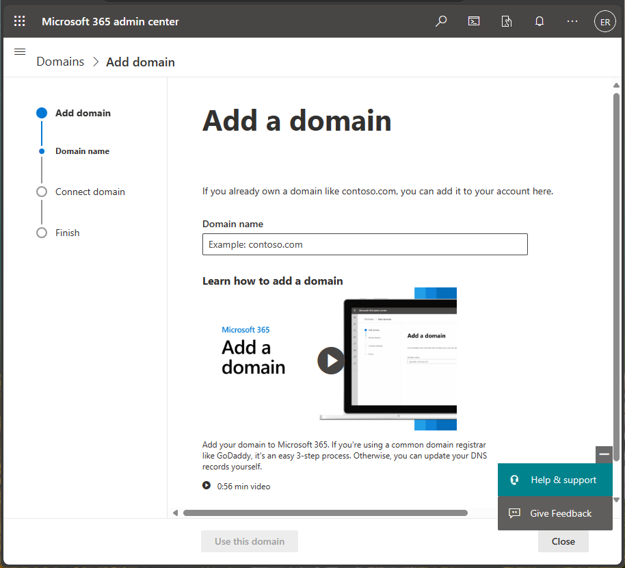Open Help & support
Image resolution: width=625 pixels, height=568 pixels.
(x=555, y=480)
